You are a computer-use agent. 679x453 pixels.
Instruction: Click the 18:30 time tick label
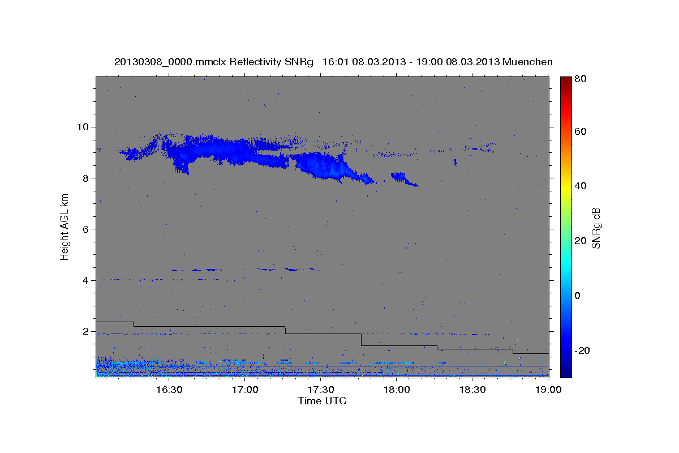472,390
